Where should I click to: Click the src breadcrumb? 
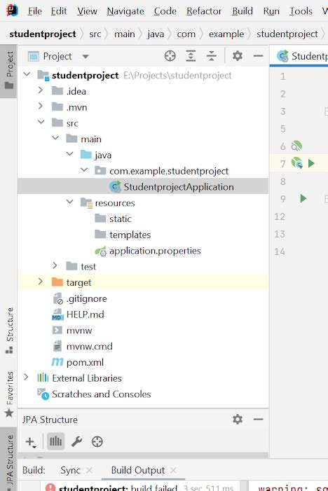95,34
